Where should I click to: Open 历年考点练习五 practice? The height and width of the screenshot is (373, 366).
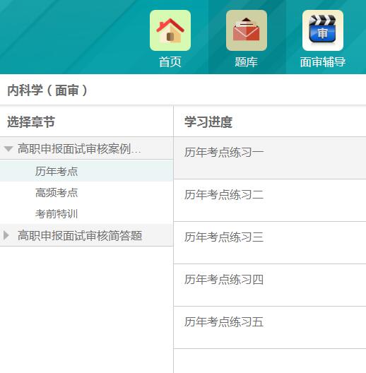click(x=270, y=328)
